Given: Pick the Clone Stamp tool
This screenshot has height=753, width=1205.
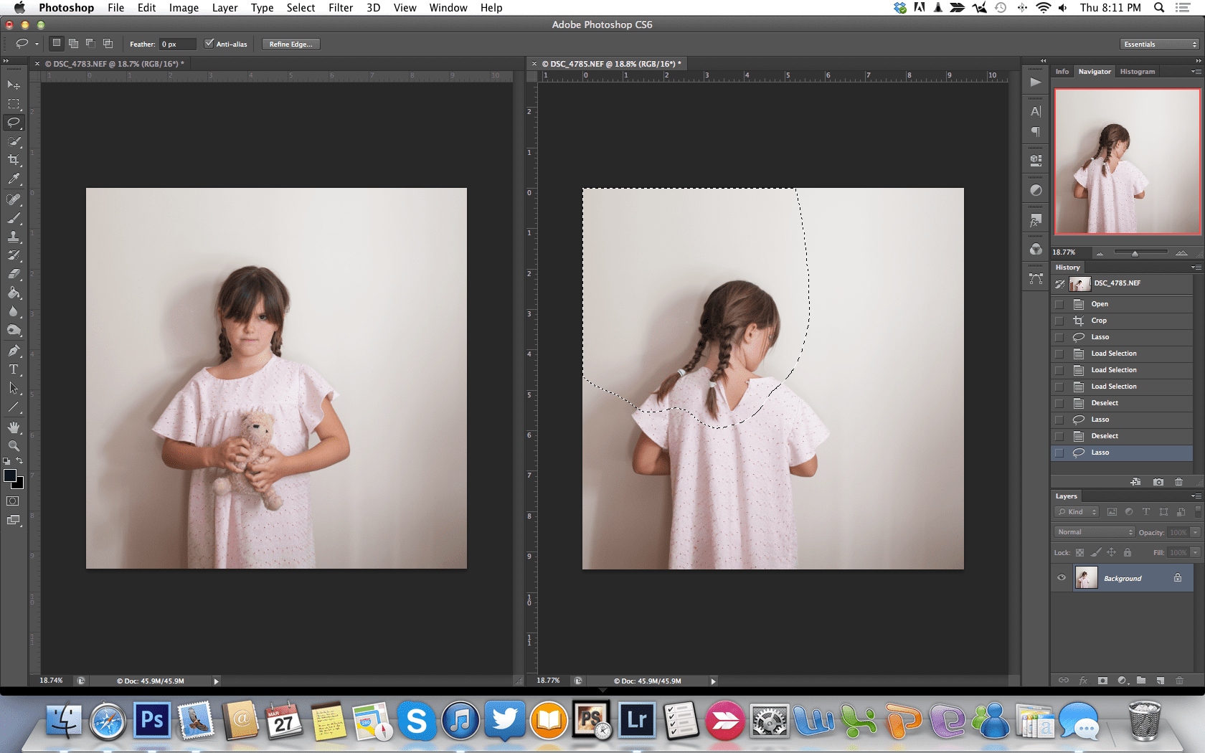Looking at the screenshot, I should coord(14,236).
